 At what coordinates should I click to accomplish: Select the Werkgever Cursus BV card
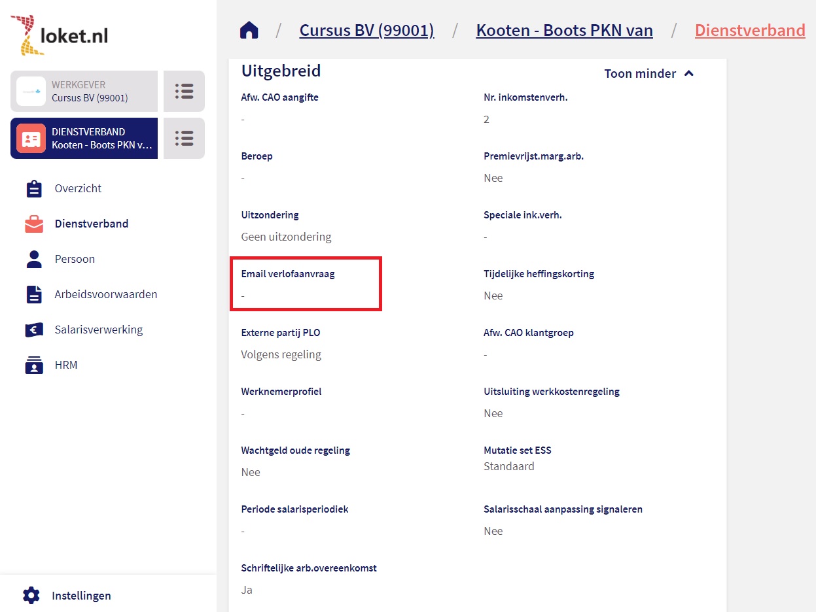[x=84, y=92]
